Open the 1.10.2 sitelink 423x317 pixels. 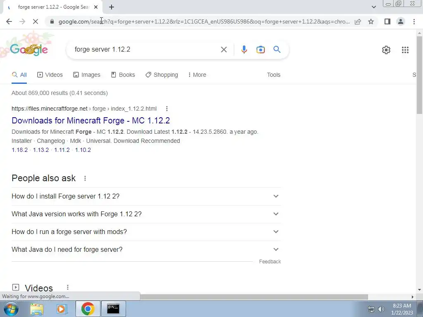(x=83, y=150)
